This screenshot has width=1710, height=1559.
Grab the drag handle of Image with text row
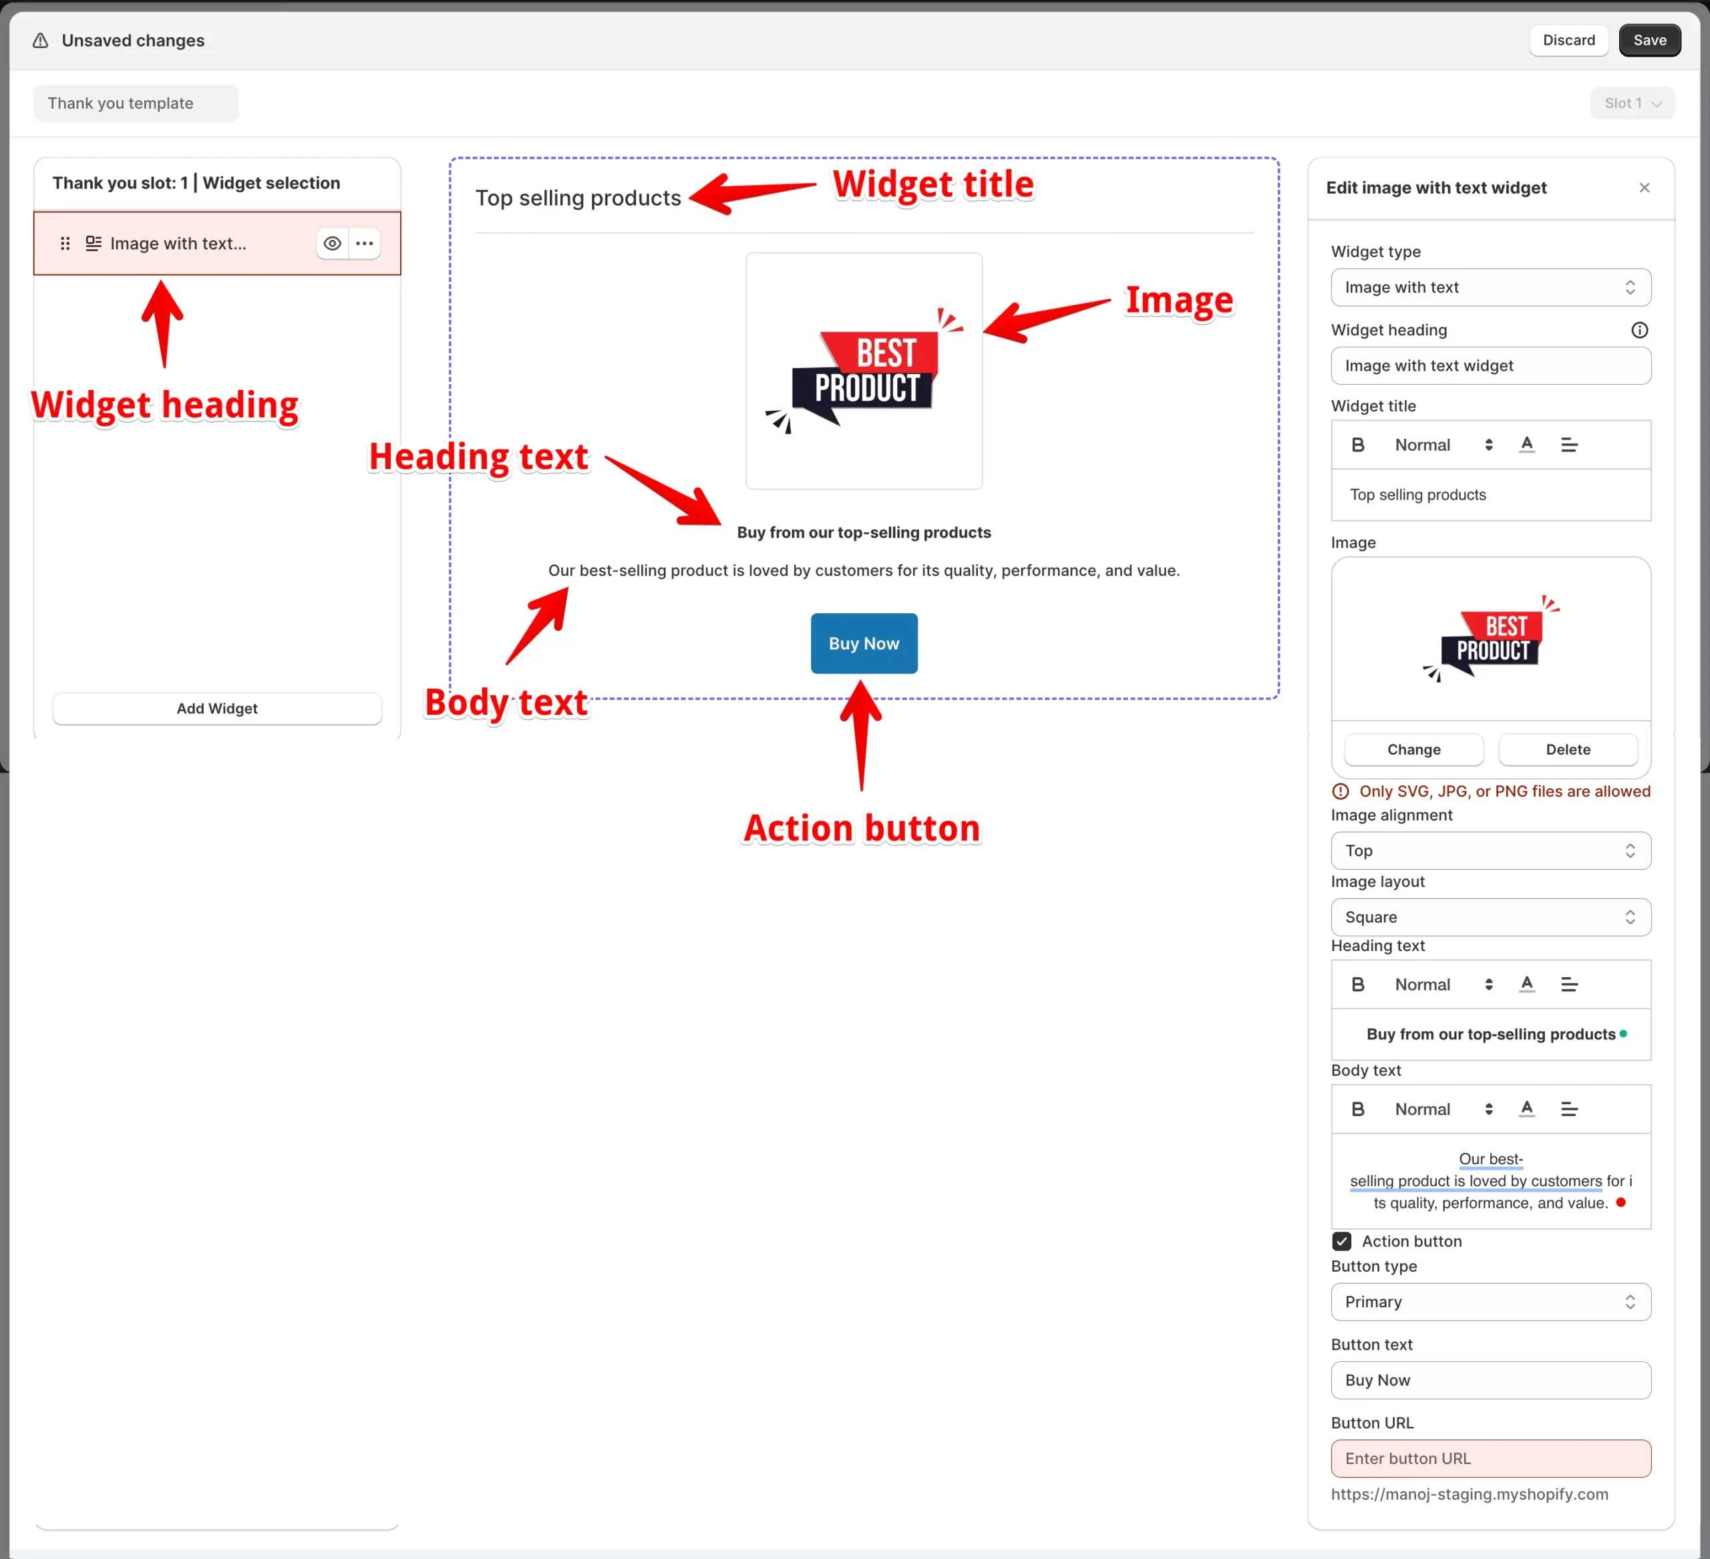[x=65, y=243]
